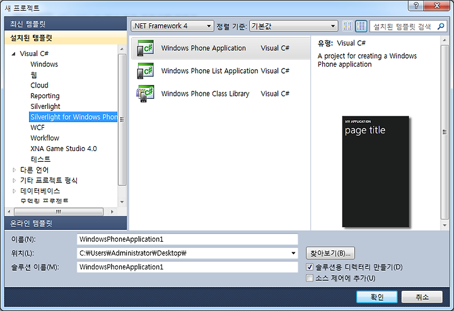The width and height of the screenshot is (454, 311).
Task: Select Silverlight for Windows Phone item
Action: (74, 116)
